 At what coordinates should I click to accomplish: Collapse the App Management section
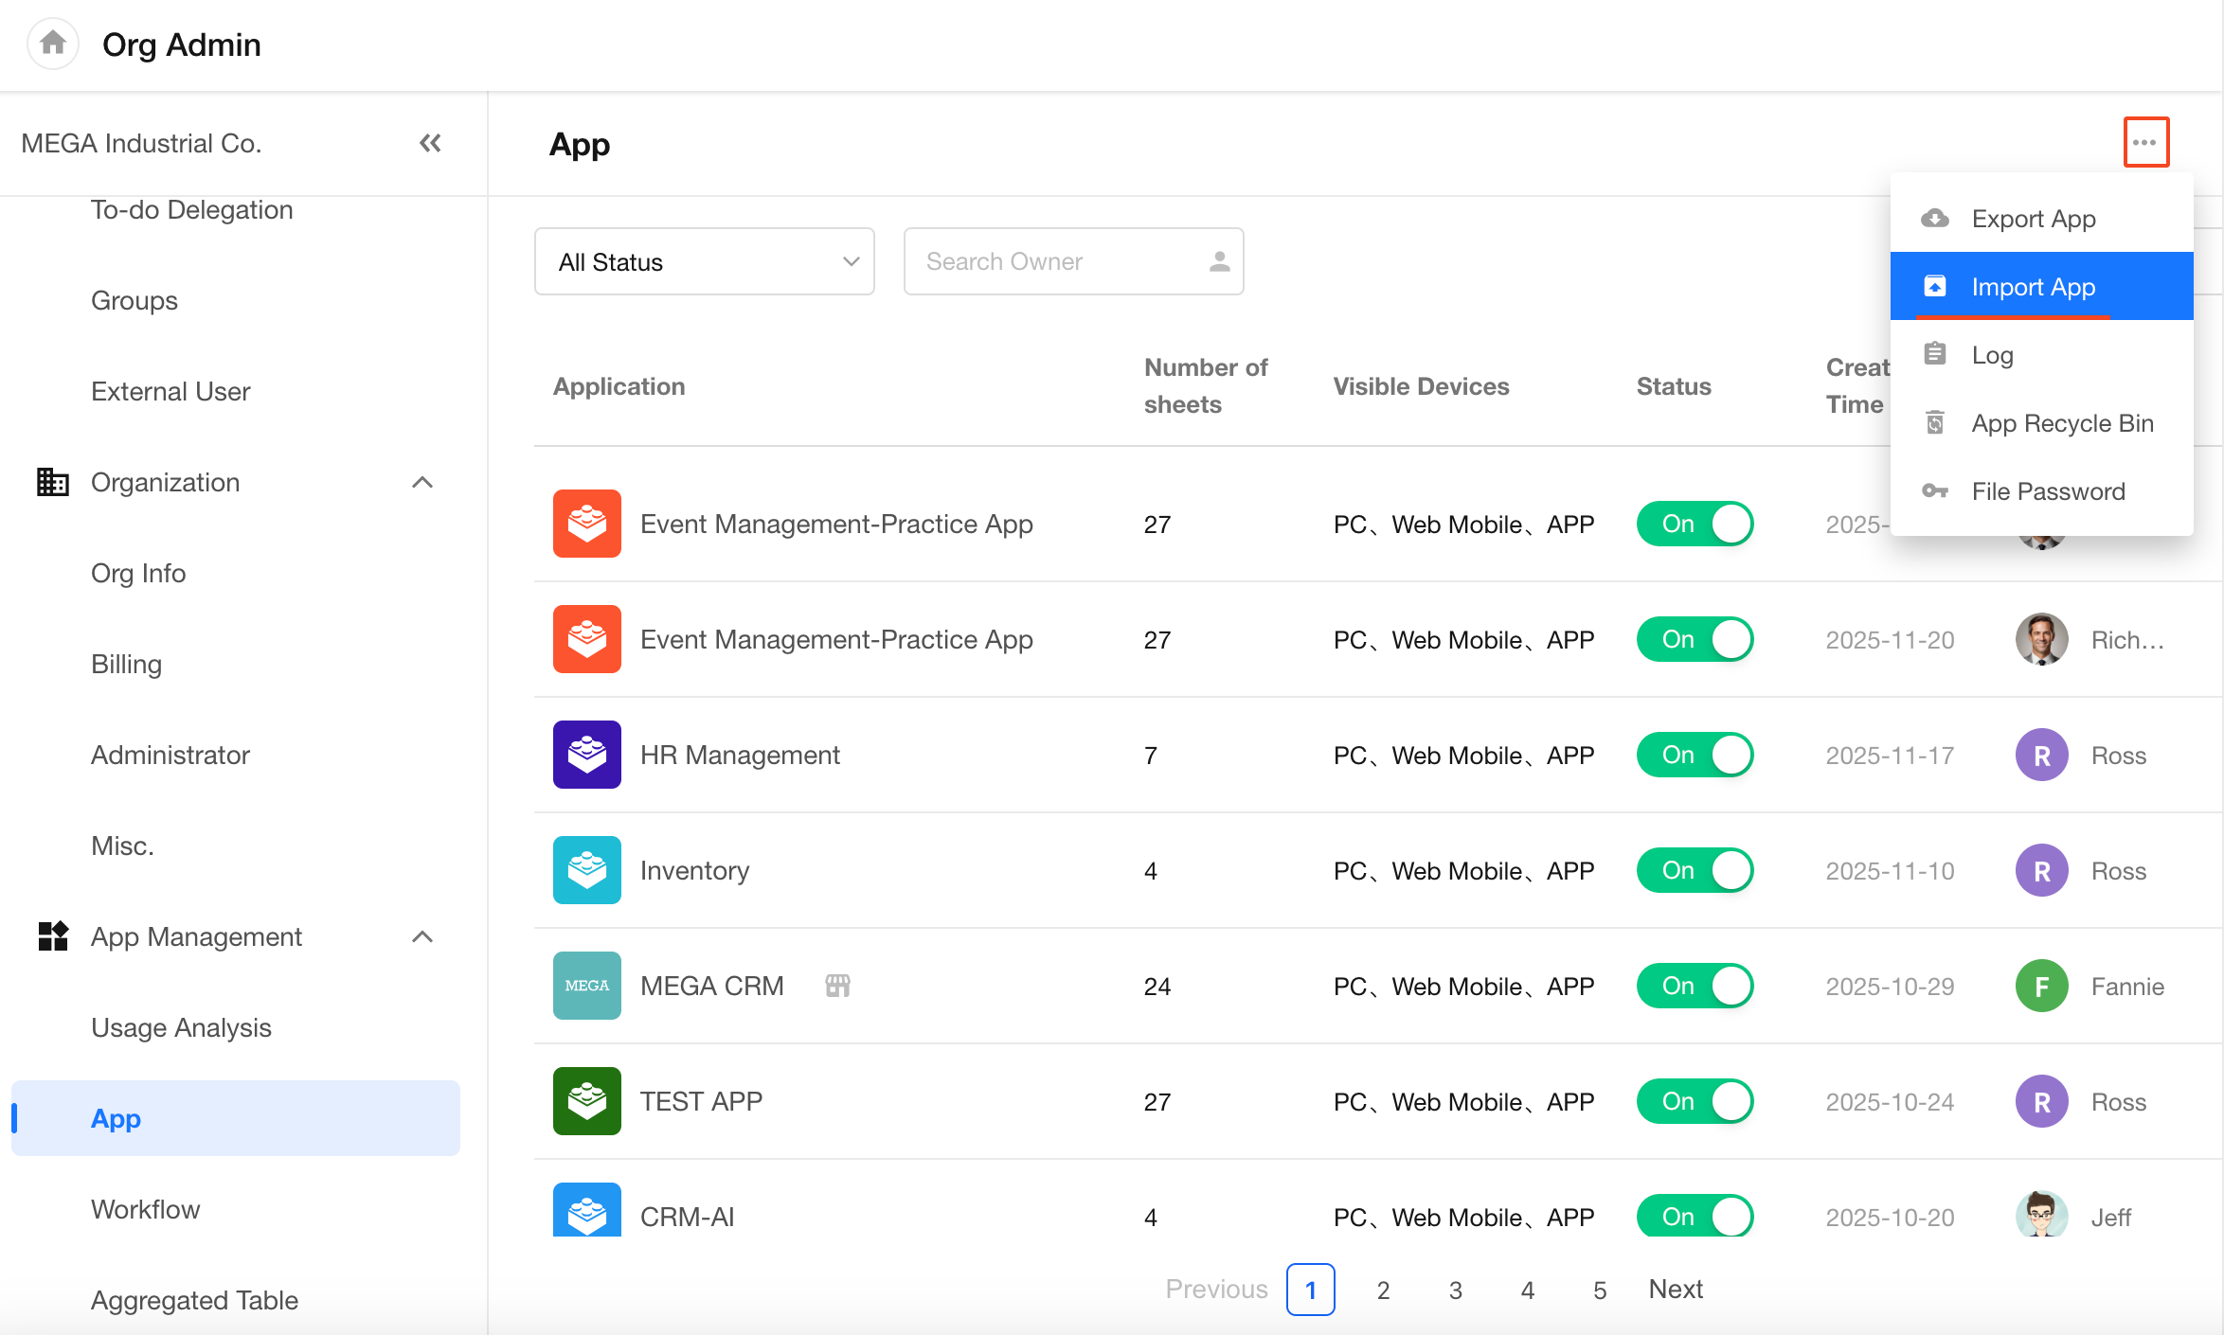tap(422, 937)
